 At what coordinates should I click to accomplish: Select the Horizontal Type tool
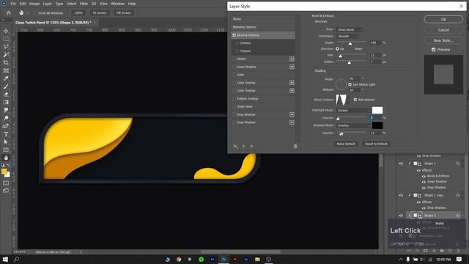click(x=6, y=134)
